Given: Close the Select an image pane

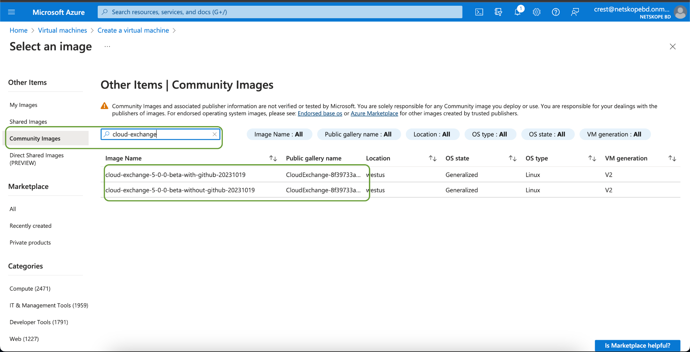Looking at the screenshot, I should point(673,47).
